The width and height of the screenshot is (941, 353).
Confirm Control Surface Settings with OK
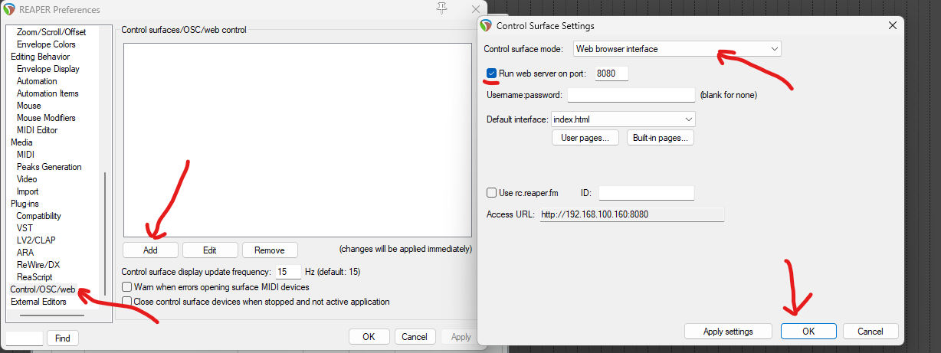pos(808,332)
